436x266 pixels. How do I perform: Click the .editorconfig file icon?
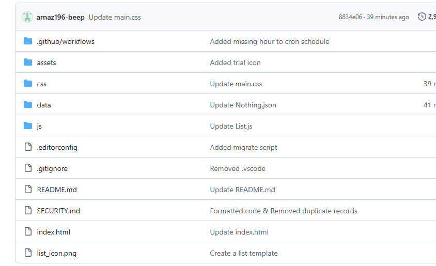[x=28, y=147]
